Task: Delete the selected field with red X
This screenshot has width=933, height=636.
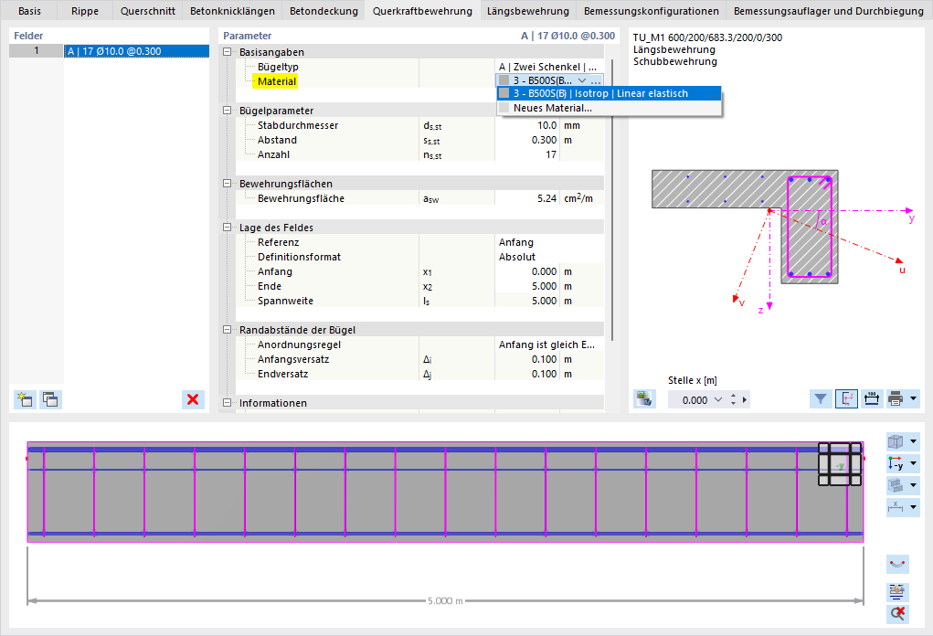Action: (193, 399)
